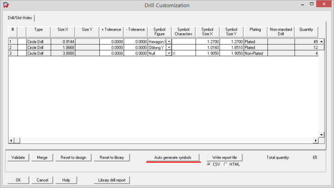Close the Drill Customization window
Image resolution: width=334 pixels, height=188 pixels.
tap(324, 4)
